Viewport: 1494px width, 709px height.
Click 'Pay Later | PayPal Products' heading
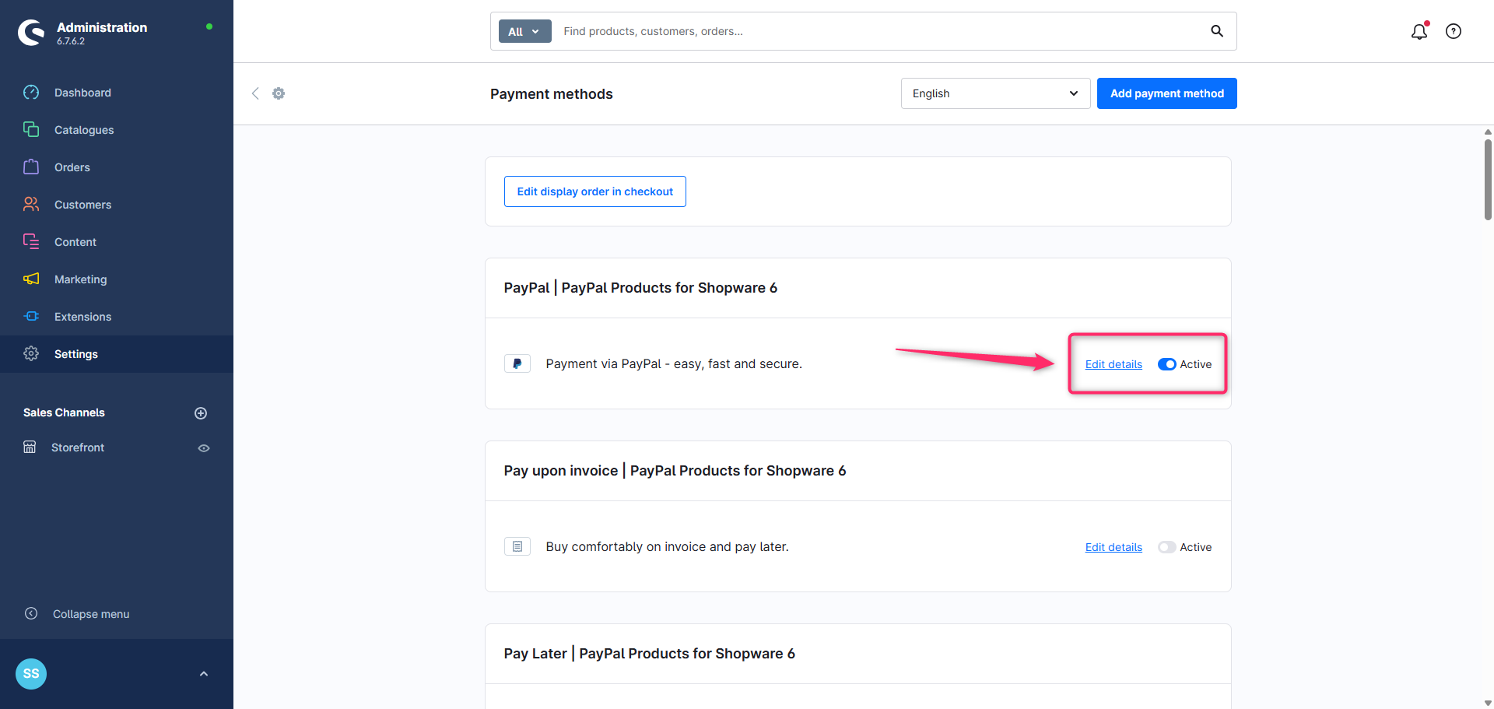point(649,654)
